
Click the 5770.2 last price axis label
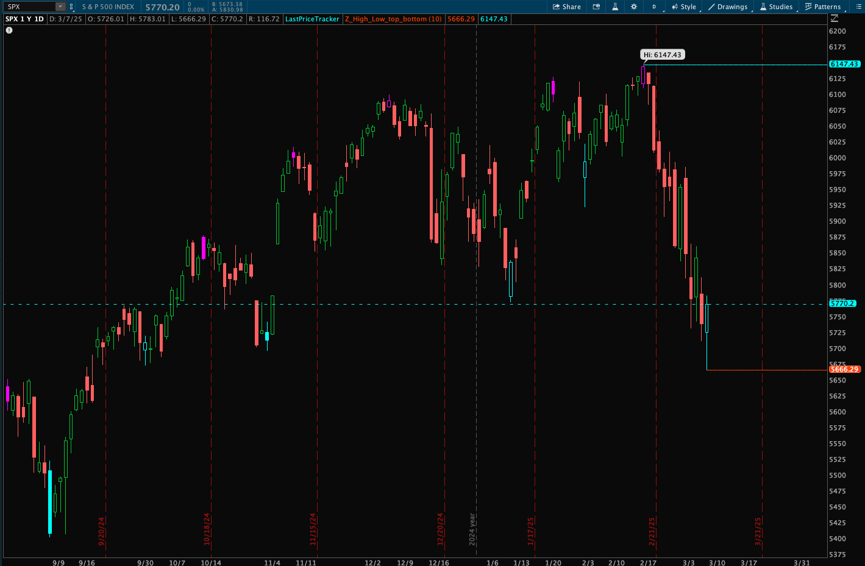tap(843, 303)
